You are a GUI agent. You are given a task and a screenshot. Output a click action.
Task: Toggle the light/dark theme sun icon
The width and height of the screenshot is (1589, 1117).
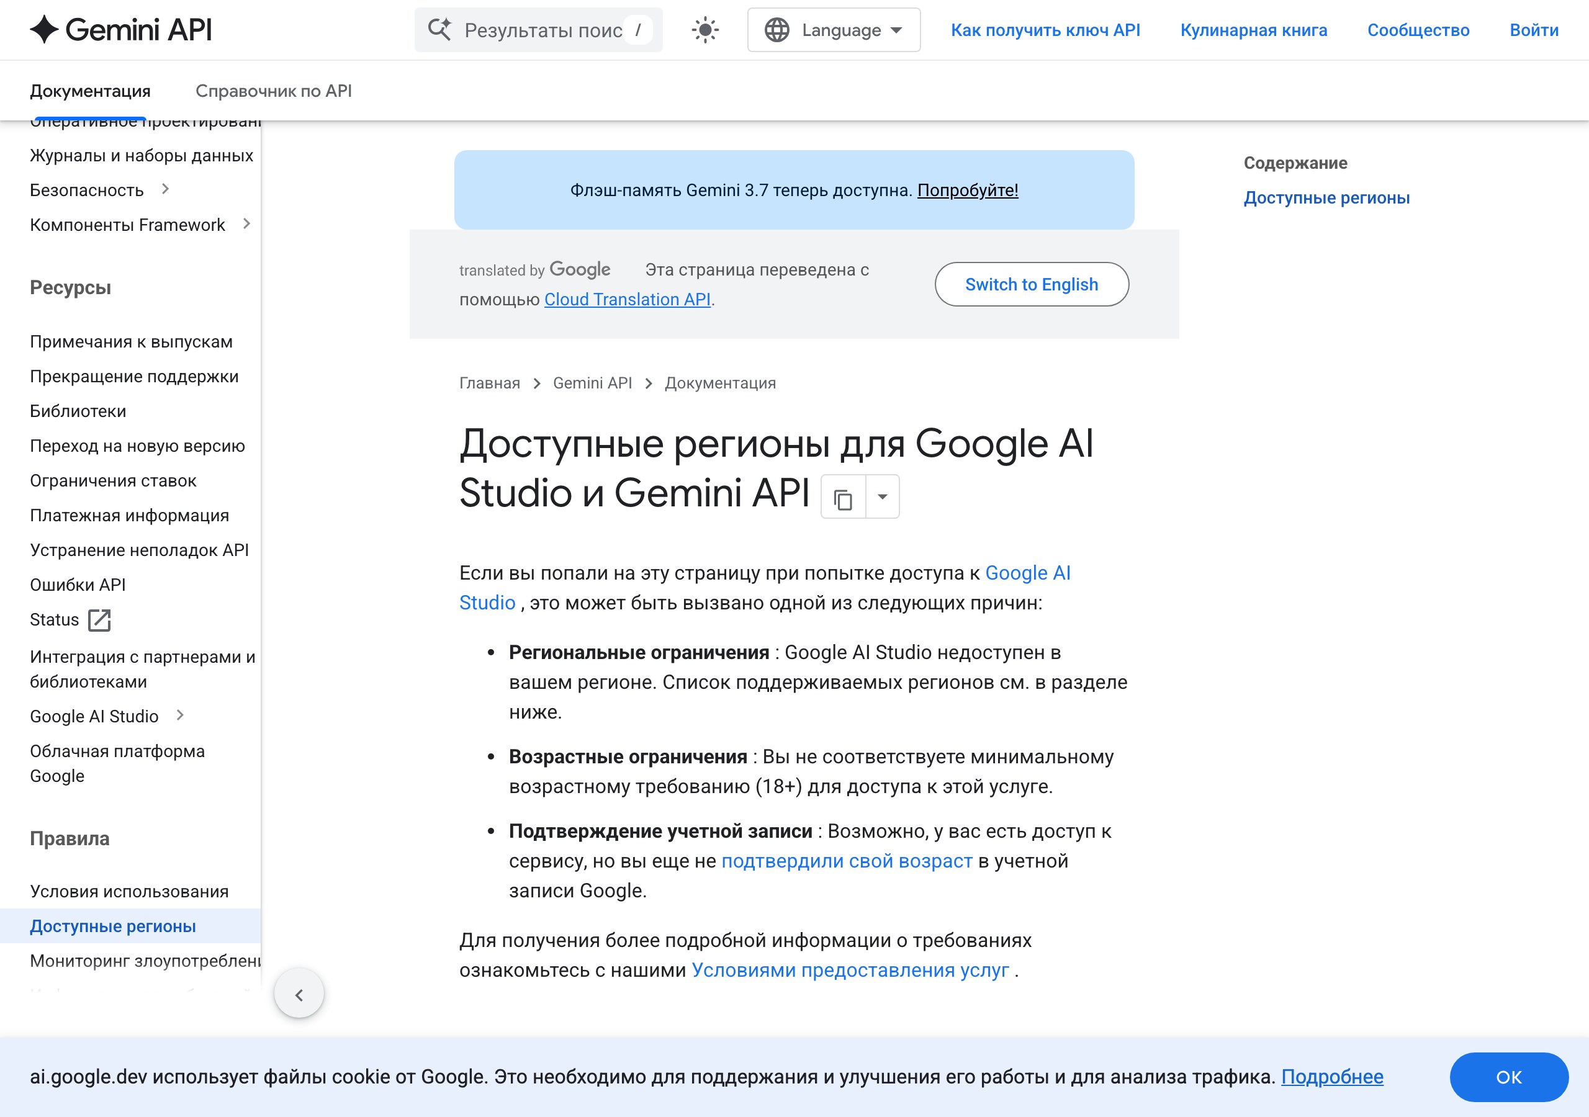pos(705,30)
